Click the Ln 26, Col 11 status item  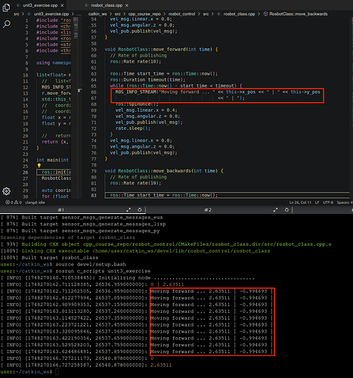pyautogui.click(x=300, y=203)
